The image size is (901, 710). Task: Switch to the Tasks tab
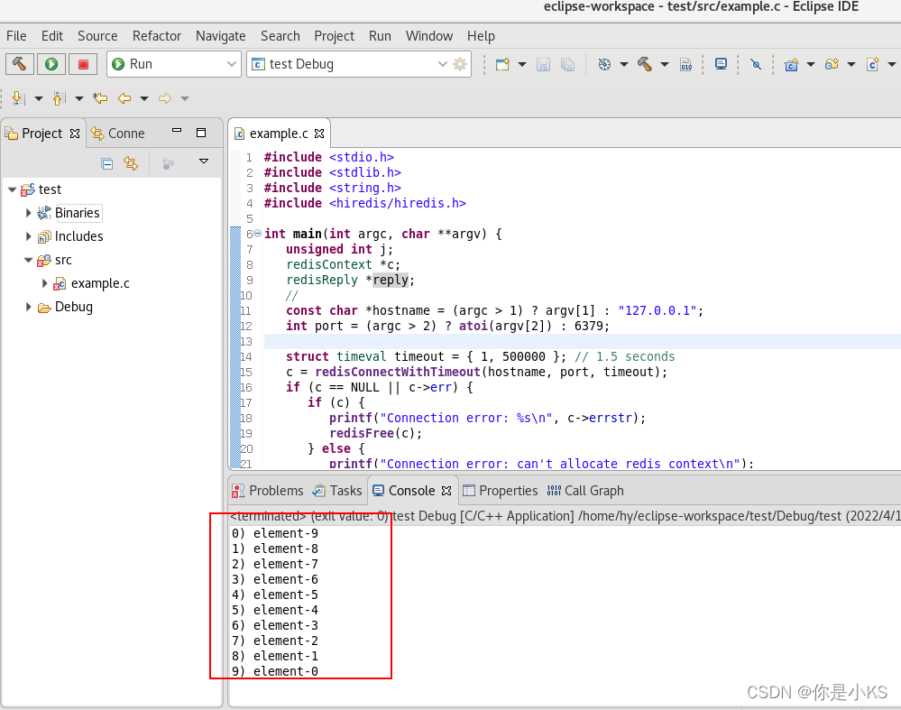(337, 491)
